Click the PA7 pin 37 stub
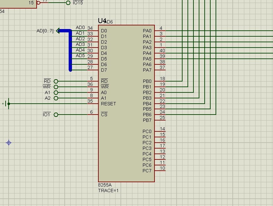This screenshot has width=273, height=206. point(160,70)
